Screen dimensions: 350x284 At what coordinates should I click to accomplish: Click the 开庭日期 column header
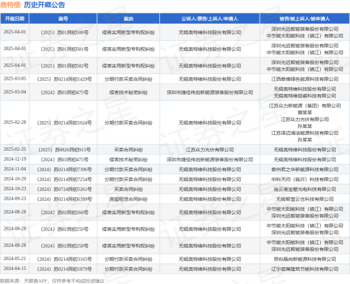[x=15, y=19]
